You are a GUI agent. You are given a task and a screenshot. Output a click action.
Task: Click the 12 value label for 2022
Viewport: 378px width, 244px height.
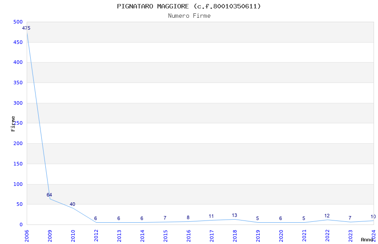[x=327, y=216]
